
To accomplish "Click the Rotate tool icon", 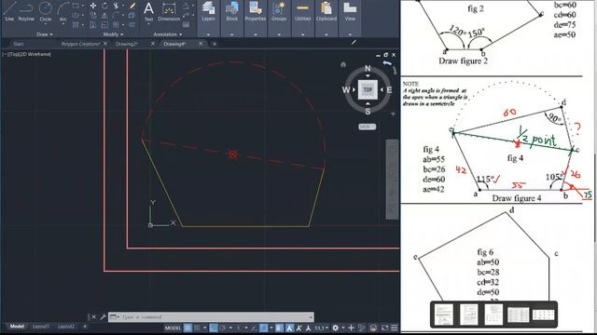I will (x=104, y=6).
